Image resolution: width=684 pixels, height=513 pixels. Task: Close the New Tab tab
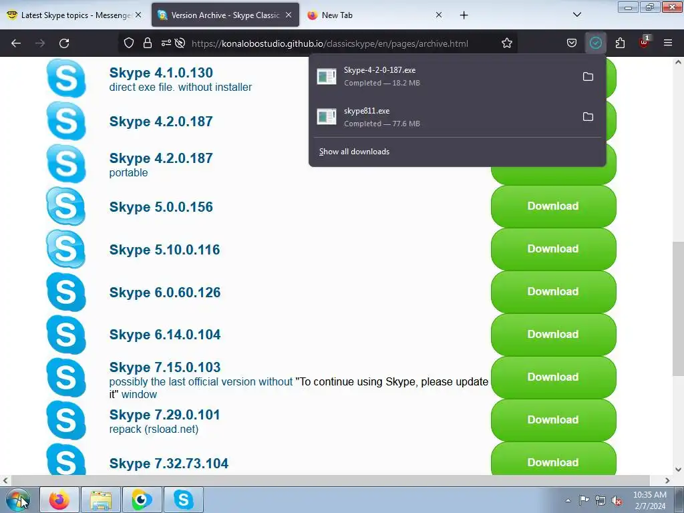[439, 15]
